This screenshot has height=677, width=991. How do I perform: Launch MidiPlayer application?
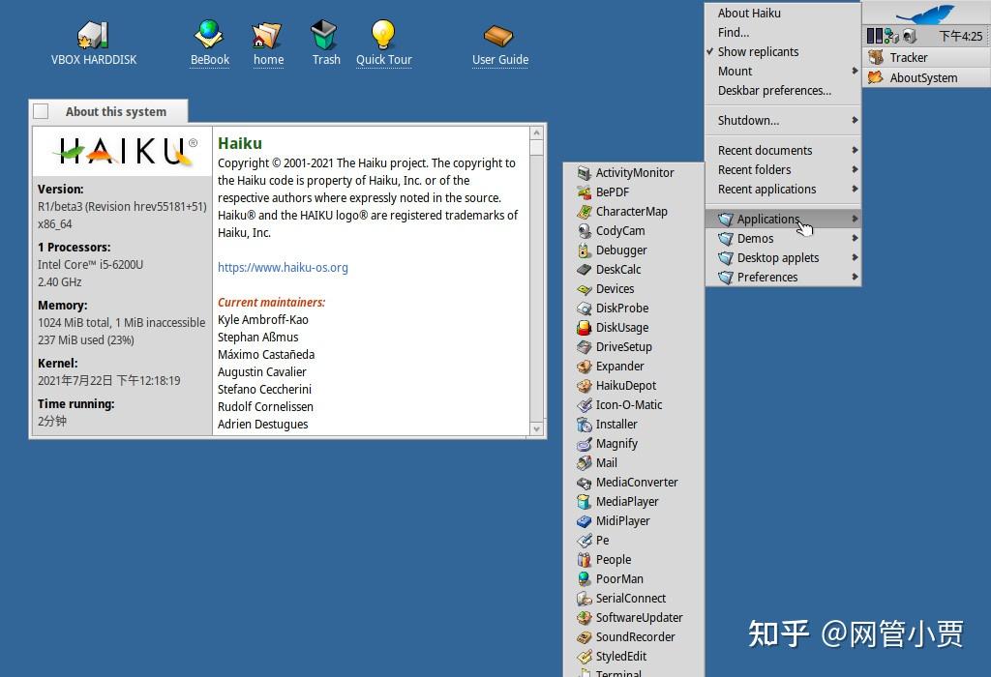point(634,521)
